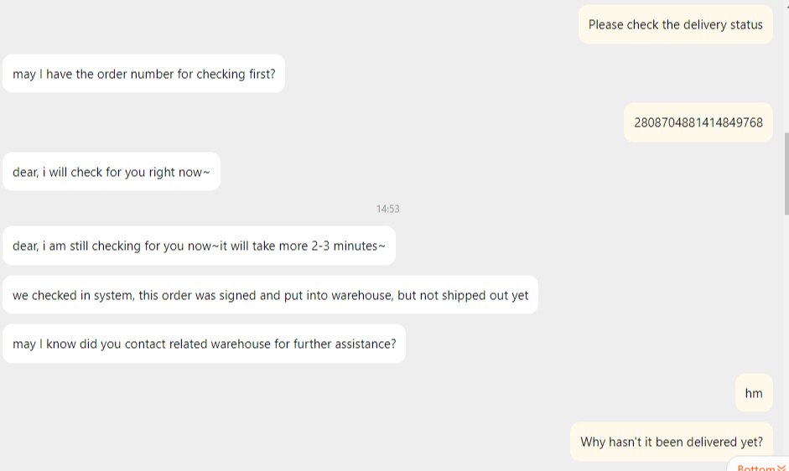Click the scrollbar up arrow
The image size is (789, 471).
786,5
